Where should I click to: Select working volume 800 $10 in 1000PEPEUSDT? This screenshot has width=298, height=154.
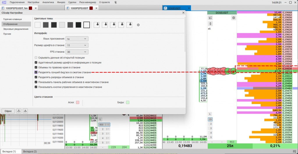point(104,125)
